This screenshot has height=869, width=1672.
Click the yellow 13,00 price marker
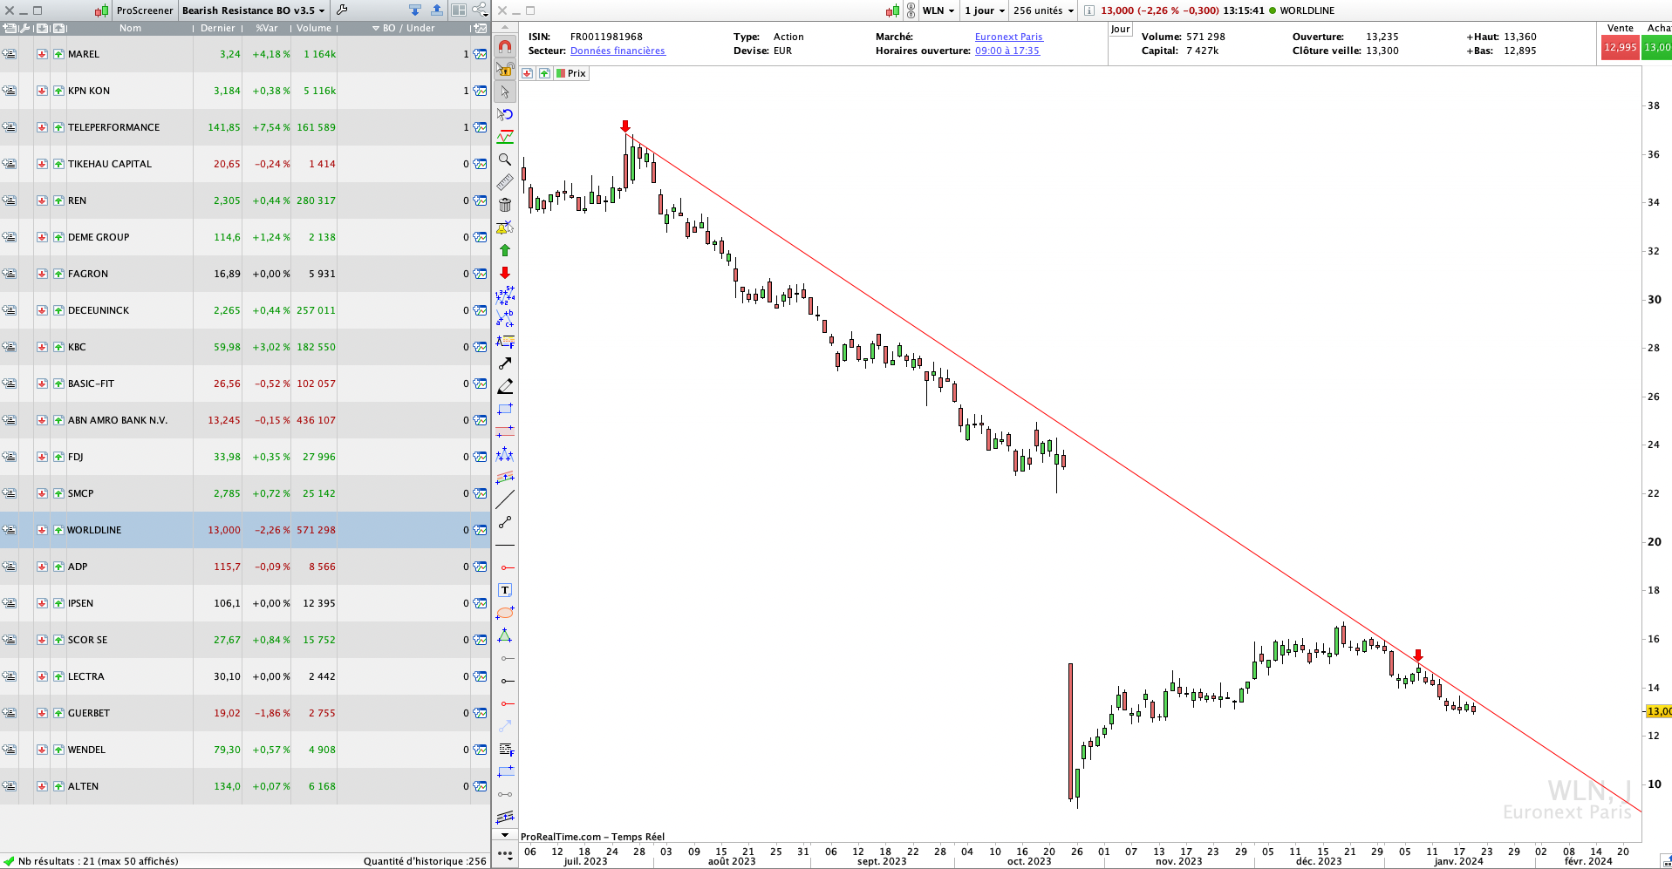pyautogui.click(x=1659, y=711)
